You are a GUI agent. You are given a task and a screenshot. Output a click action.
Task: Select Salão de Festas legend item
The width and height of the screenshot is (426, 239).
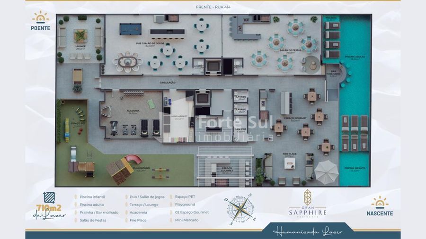93,220
